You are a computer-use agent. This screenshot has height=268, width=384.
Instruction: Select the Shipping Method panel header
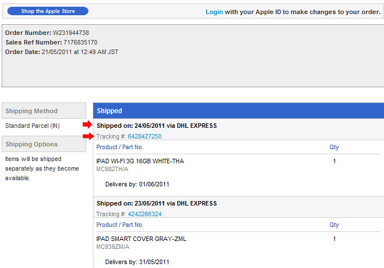tap(44, 111)
